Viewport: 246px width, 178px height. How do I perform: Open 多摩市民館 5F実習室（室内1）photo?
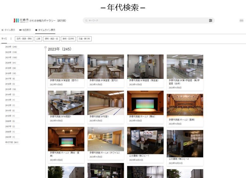66,67
